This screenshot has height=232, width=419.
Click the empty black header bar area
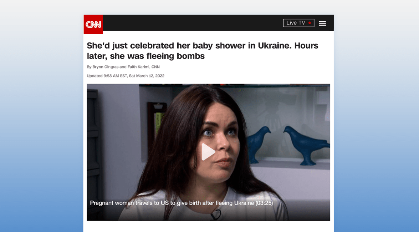(193, 23)
